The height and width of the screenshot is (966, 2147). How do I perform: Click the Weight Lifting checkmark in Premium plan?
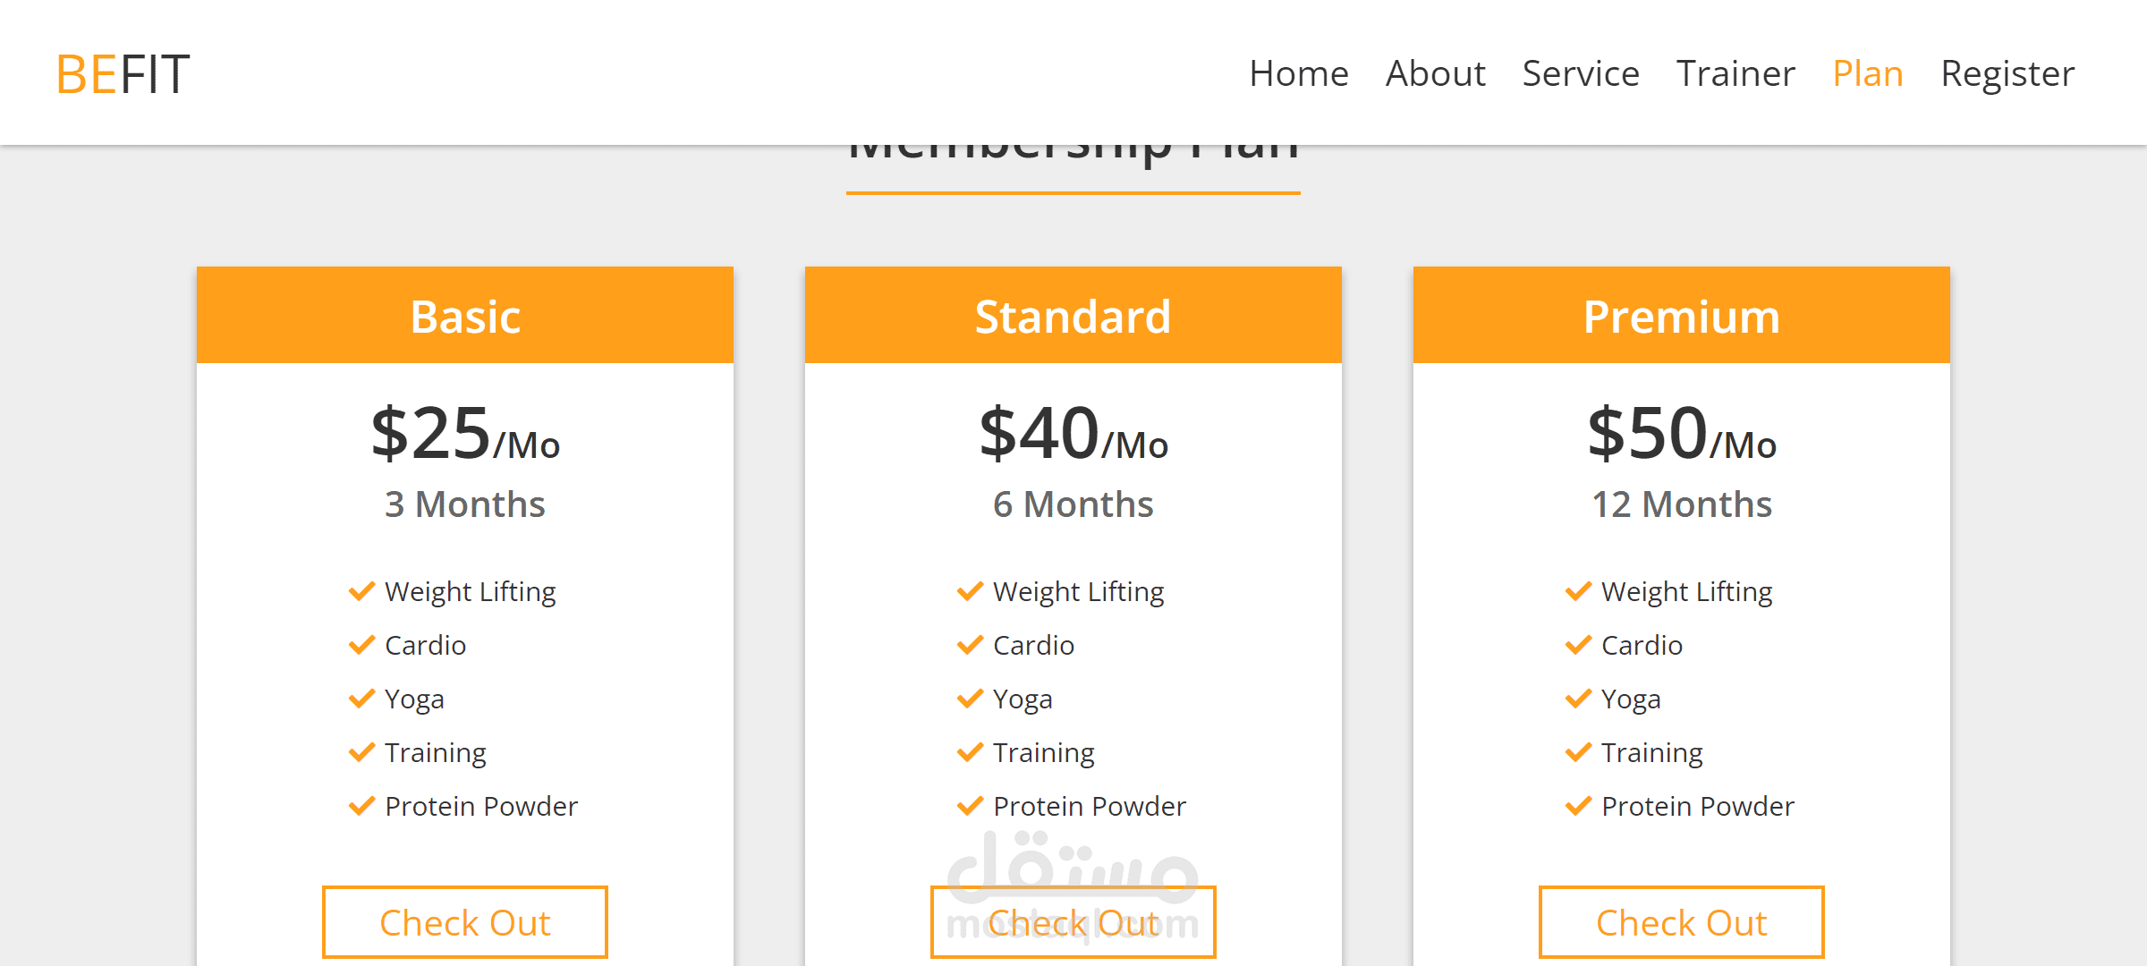click(1578, 591)
